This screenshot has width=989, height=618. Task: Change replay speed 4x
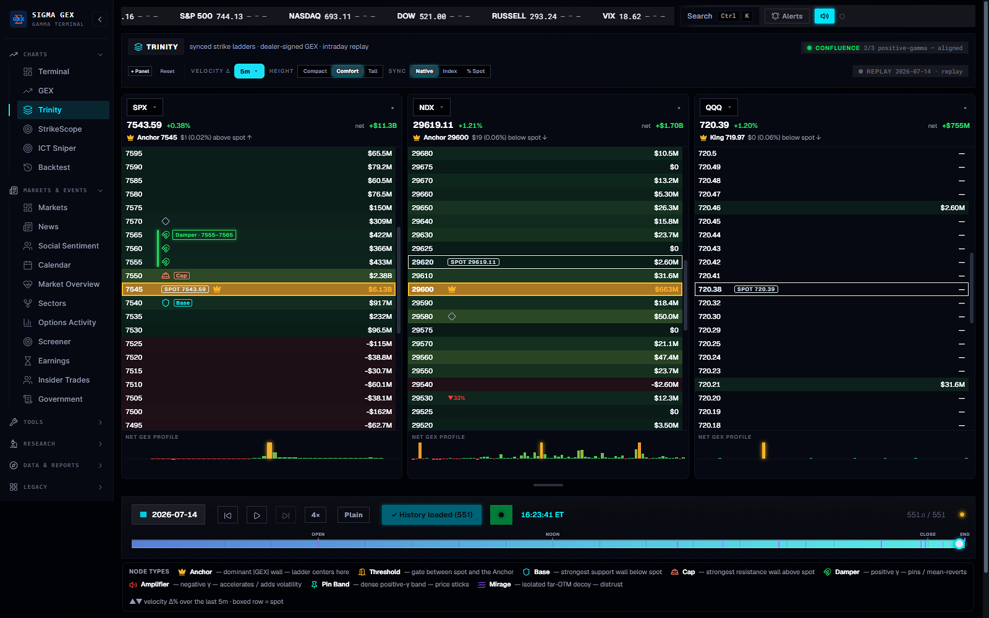315,515
